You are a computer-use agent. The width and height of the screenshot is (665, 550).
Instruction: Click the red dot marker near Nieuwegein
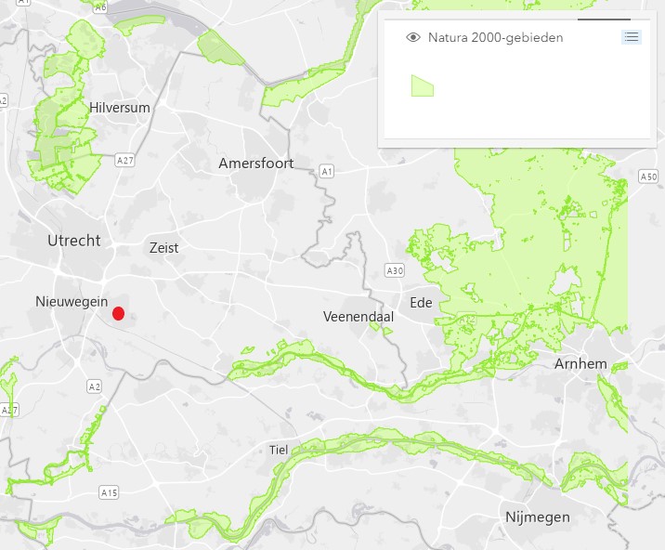(x=118, y=314)
